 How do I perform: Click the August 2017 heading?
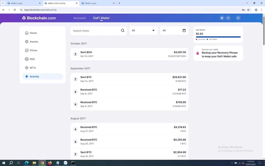click(78, 118)
